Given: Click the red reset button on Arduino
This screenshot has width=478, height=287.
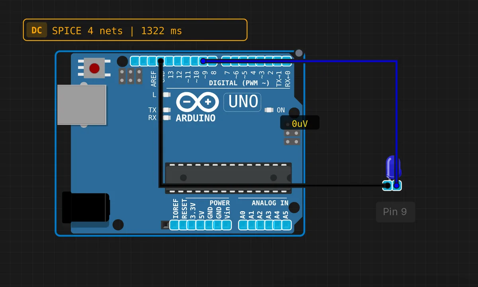Looking at the screenshot, I should click(94, 68).
